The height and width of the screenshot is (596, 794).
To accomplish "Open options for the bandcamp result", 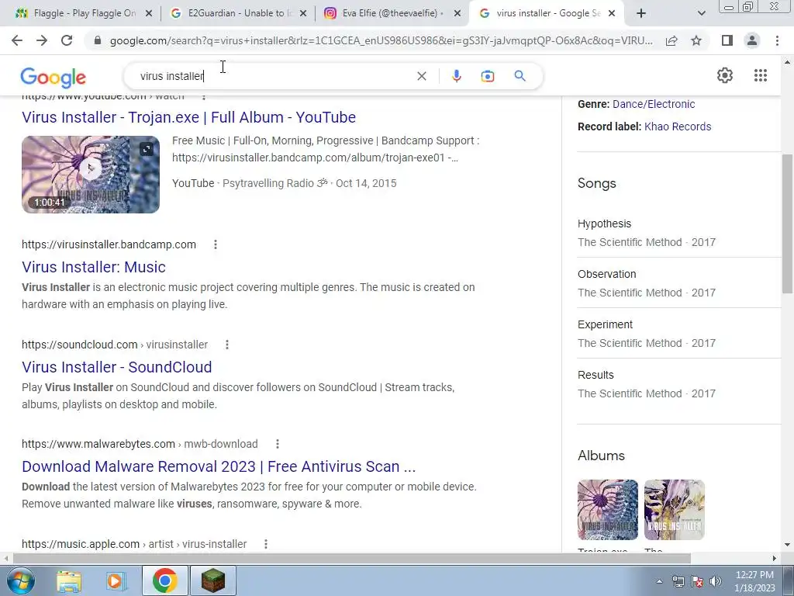I will [x=216, y=244].
